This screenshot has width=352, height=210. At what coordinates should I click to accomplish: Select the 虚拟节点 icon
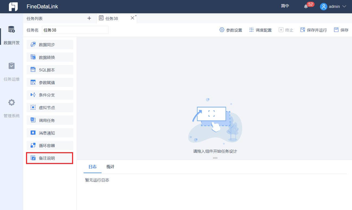[x=33, y=108]
